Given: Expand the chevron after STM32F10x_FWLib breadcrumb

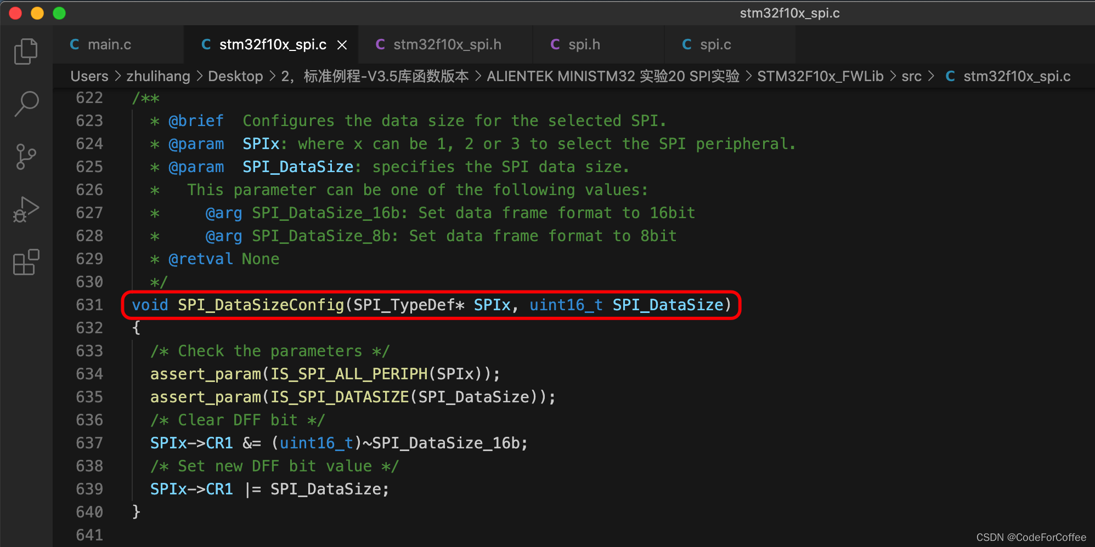Looking at the screenshot, I should (893, 76).
